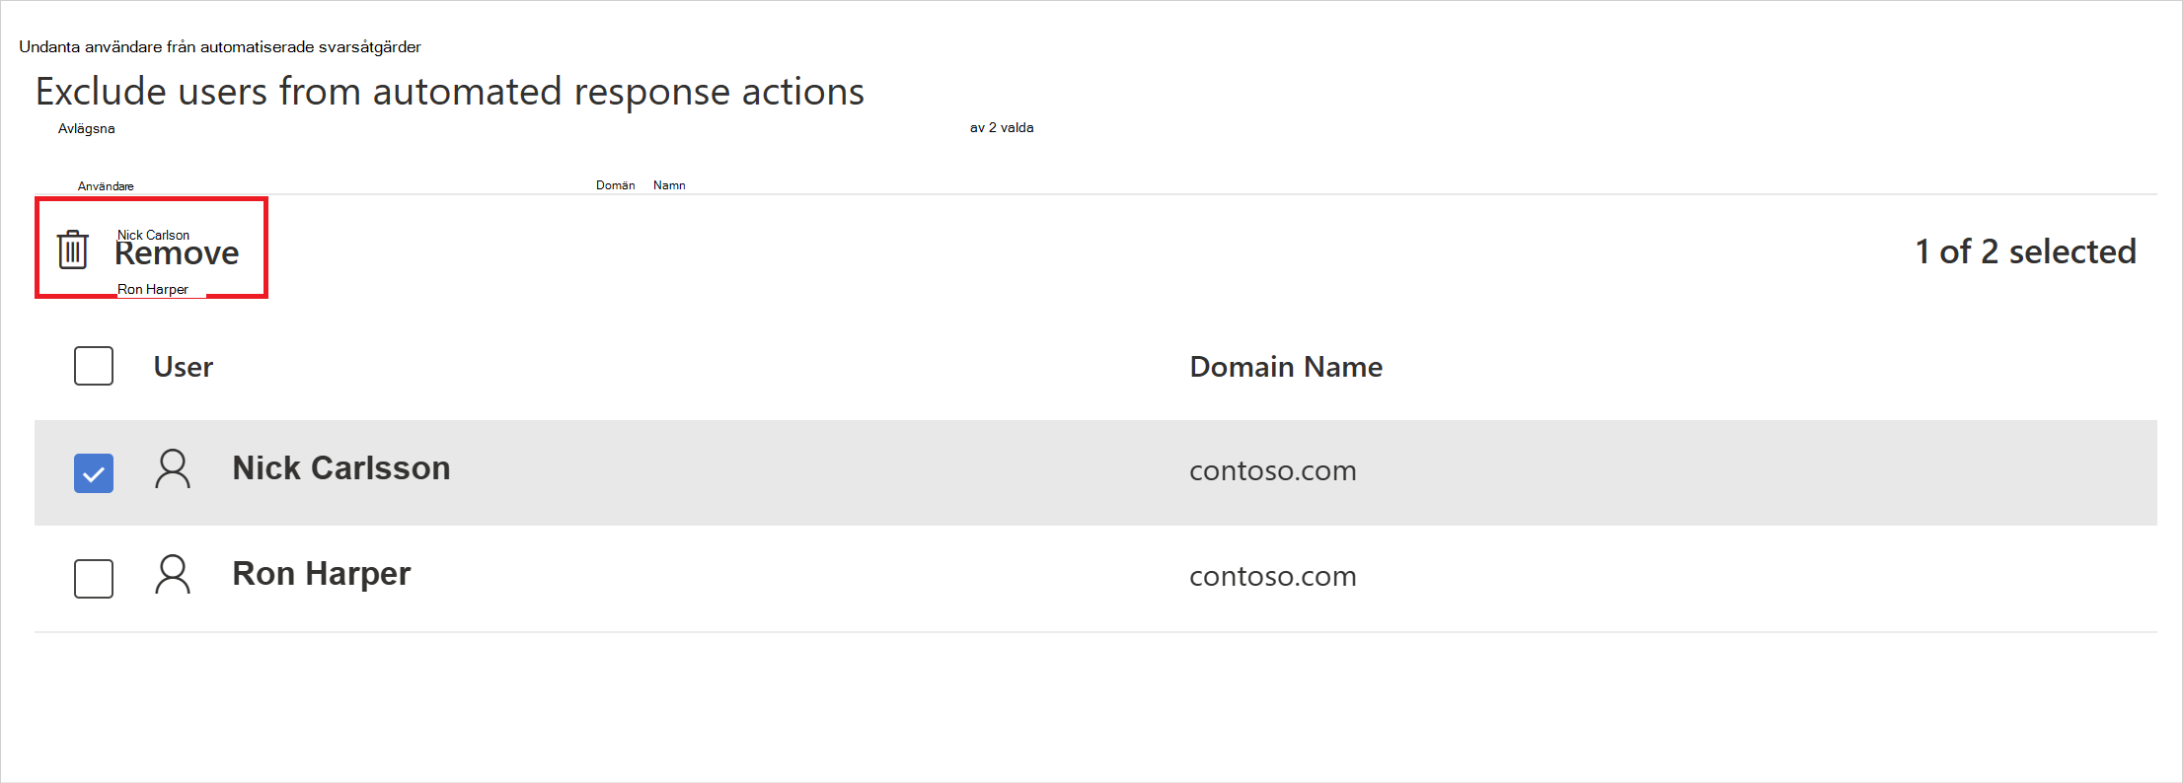Uncheck the Nick Carlsson row checkbox

94,473
